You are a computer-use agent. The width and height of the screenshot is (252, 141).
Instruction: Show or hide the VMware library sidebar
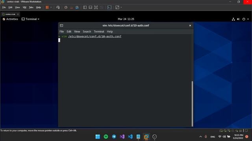[85, 7]
